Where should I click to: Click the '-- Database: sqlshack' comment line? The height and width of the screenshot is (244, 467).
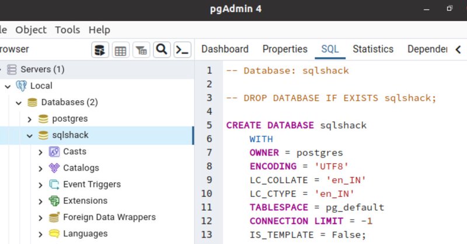click(x=287, y=70)
